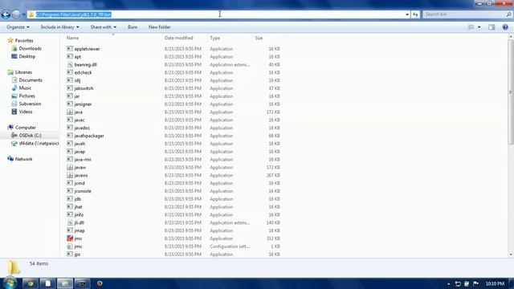
Task: Open the Include in library menu
Action: click(59, 27)
